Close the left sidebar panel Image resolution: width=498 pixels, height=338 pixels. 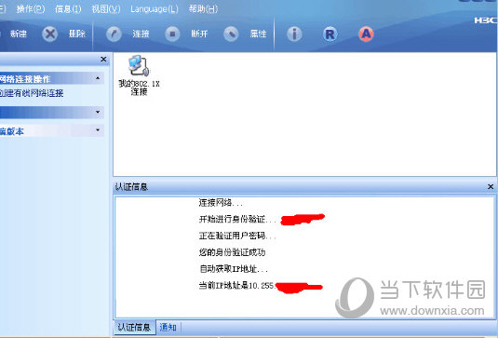103,59
